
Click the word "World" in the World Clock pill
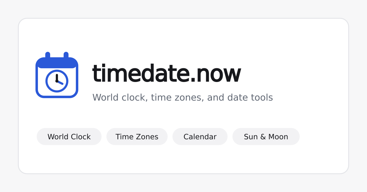point(58,137)
